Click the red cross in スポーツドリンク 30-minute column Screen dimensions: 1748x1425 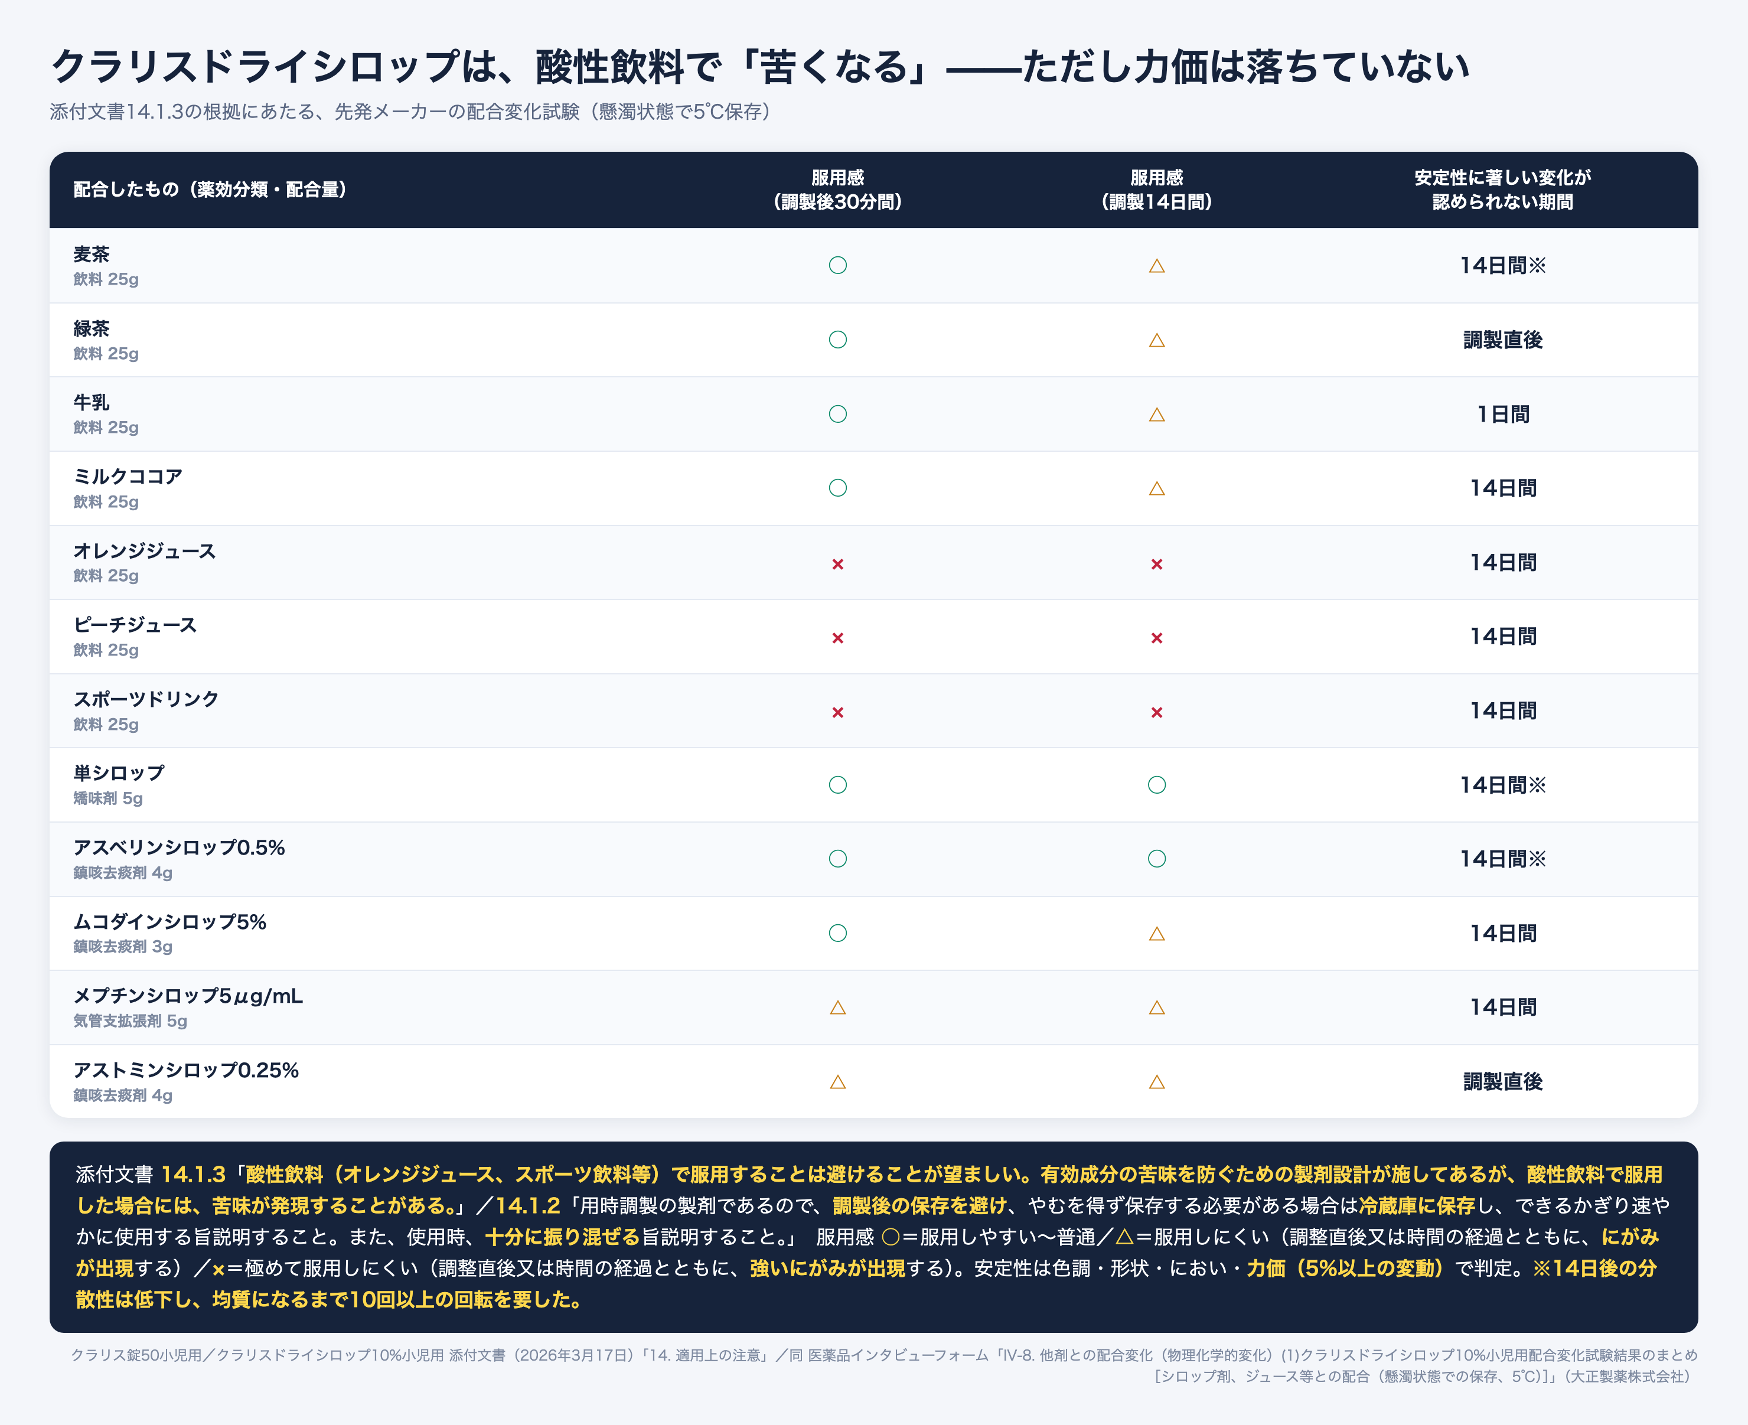[837, 712]
